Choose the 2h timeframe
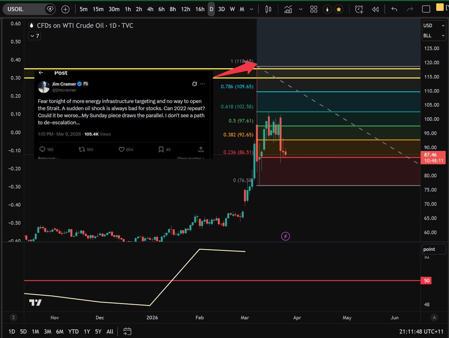The height and width of the screenshot is (338, 449). pyautogui.click(x=139, y=9)
